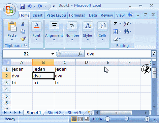Switch to Sheet2 tab
The height and width of the screenshot is (123, 159).
[x=54, y=113]
